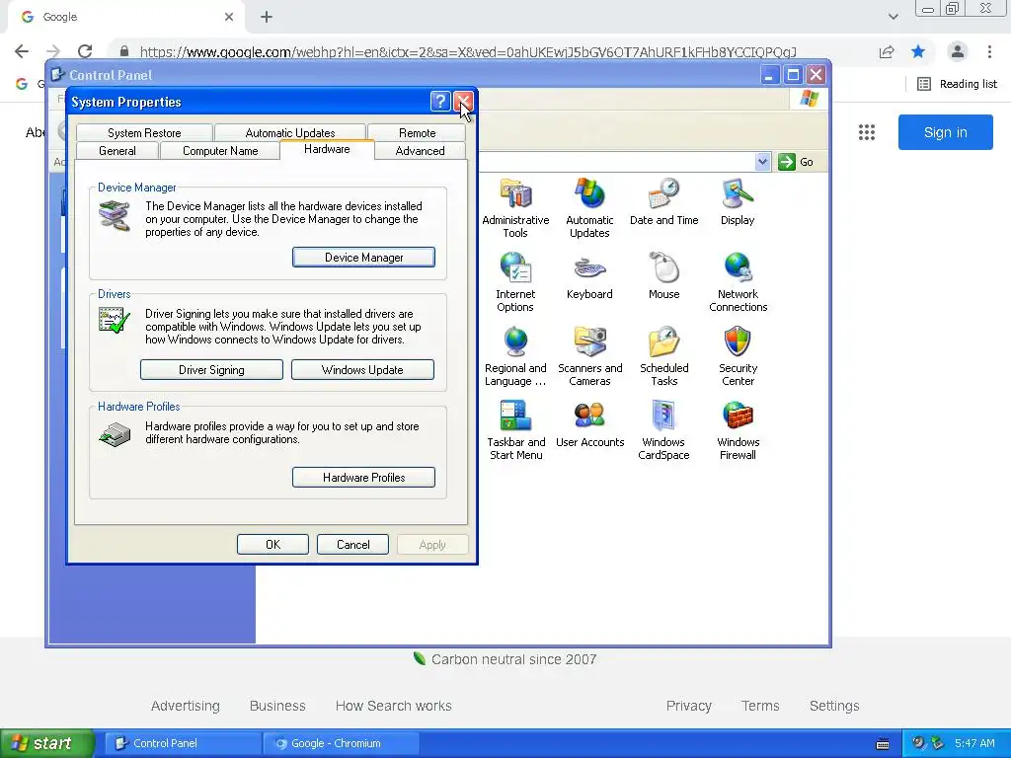This screenshot has width=1011, height=758.
Task: Open the Settings footer link
Action: [834, 706]
